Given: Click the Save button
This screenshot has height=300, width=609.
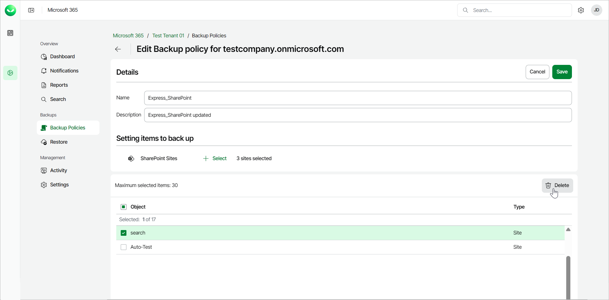Looking at the screenshot, I should click(x=562, y=72).
